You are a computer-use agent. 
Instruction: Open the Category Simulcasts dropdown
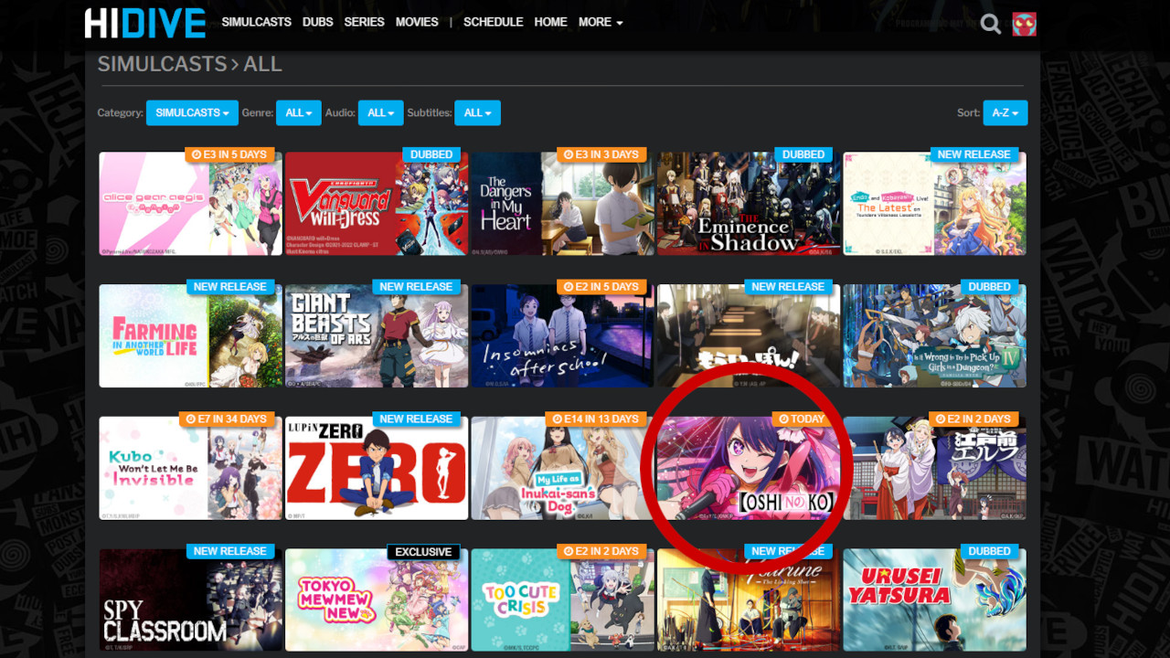[x=192, y=113]
